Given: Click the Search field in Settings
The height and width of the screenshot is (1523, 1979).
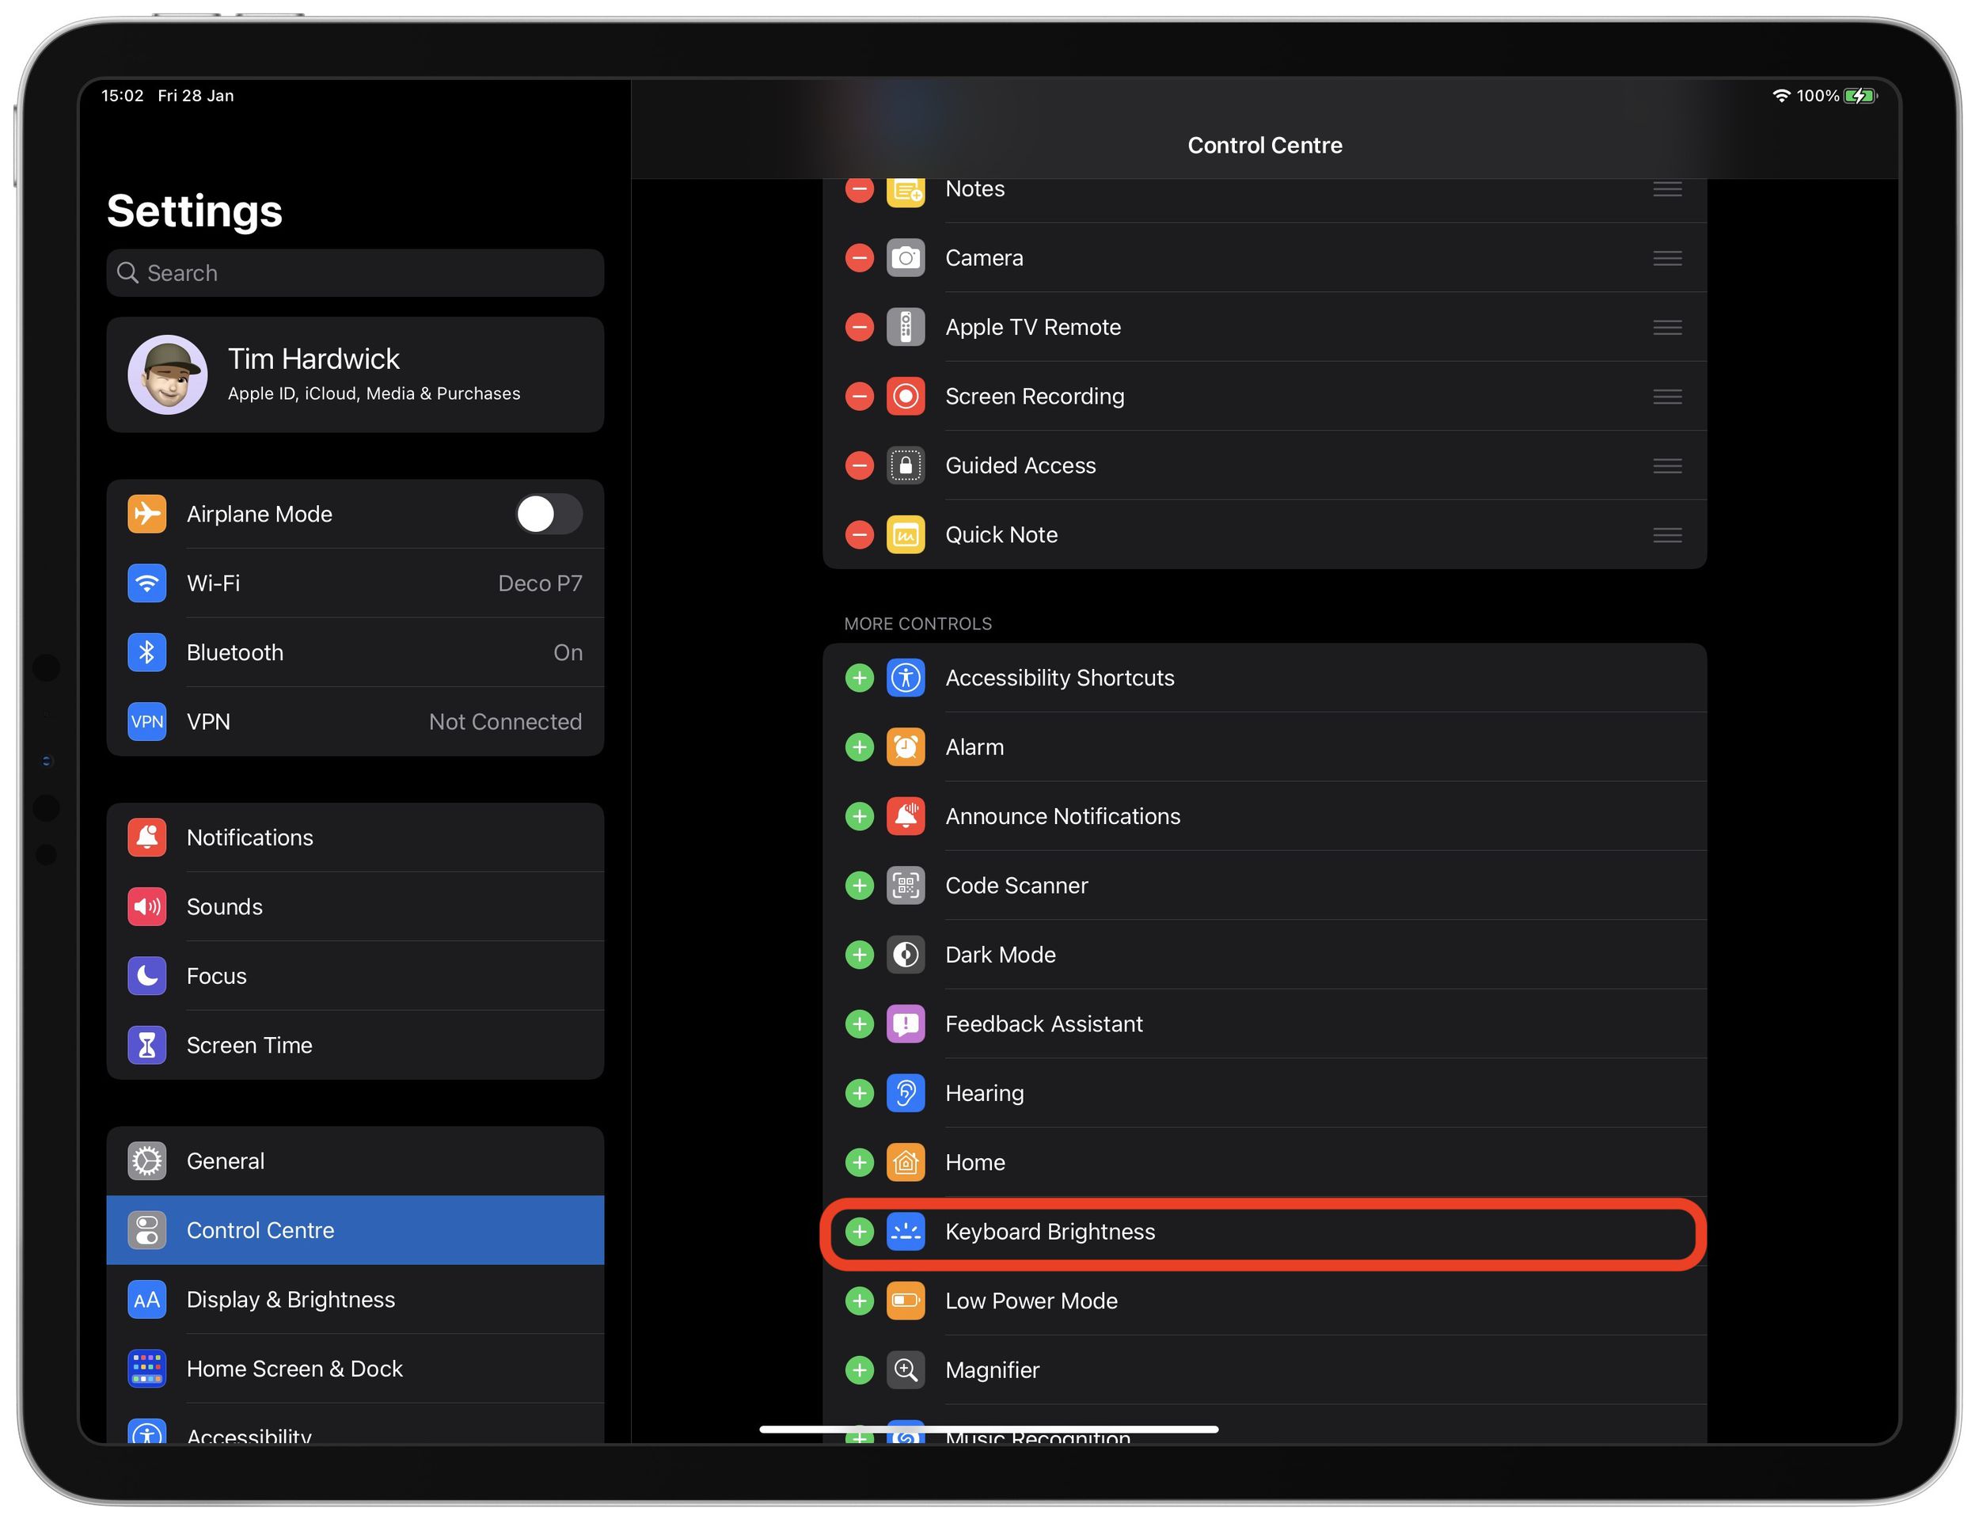Looking at the screenshot, I should tap(355, 273).
